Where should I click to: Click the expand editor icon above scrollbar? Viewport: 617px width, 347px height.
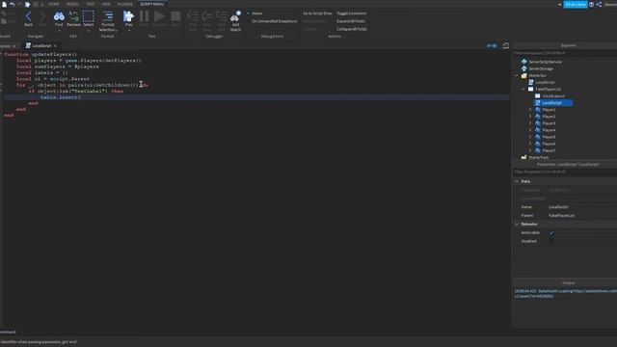point(505,45)
